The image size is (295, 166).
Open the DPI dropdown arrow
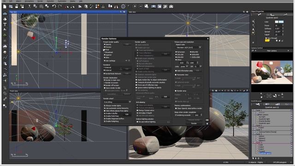click(201, 66)
